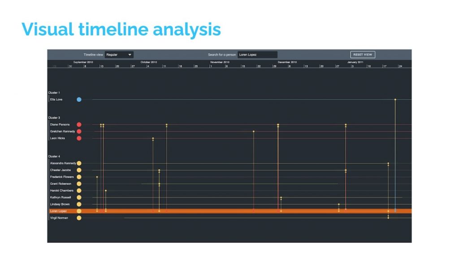Click the 'Search for a person' input field

[x=257, y=54]
